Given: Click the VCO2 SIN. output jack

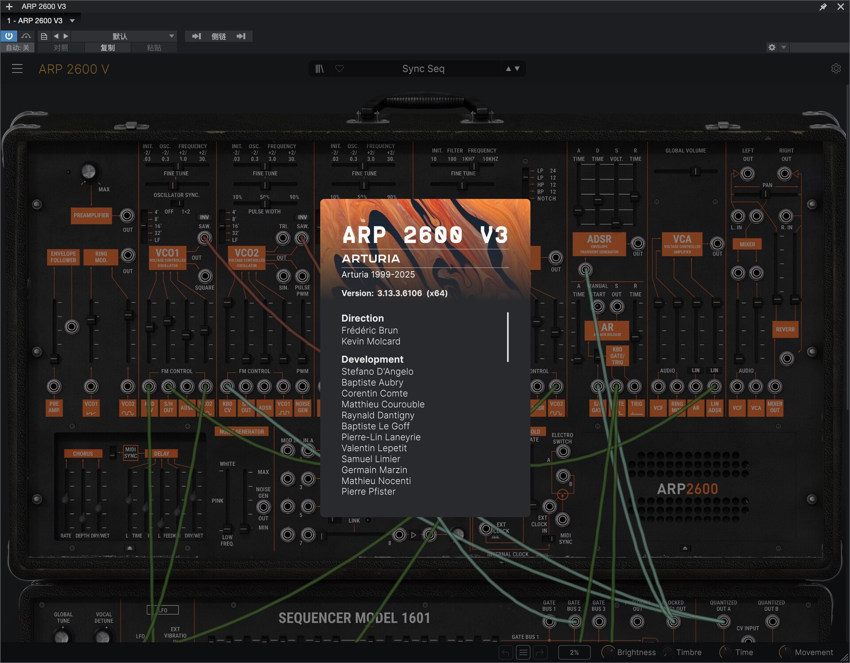Looking at the screenshot, I should (283, 276).
